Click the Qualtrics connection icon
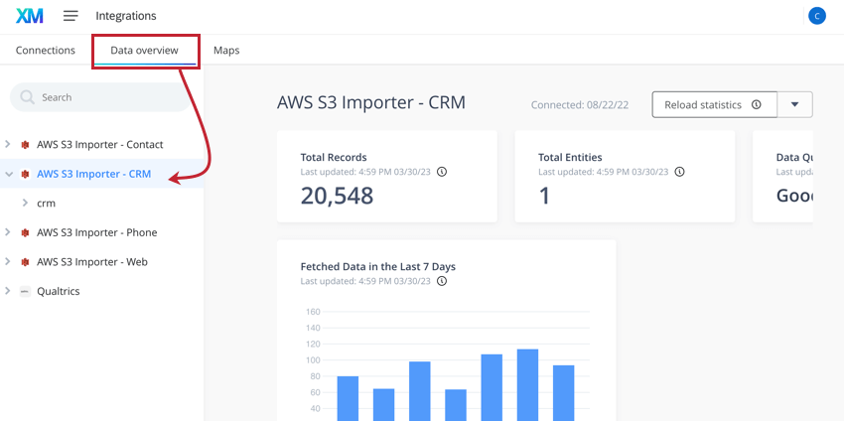The height and width of the screenshot is (421, 844). click(x=25, y=291)
